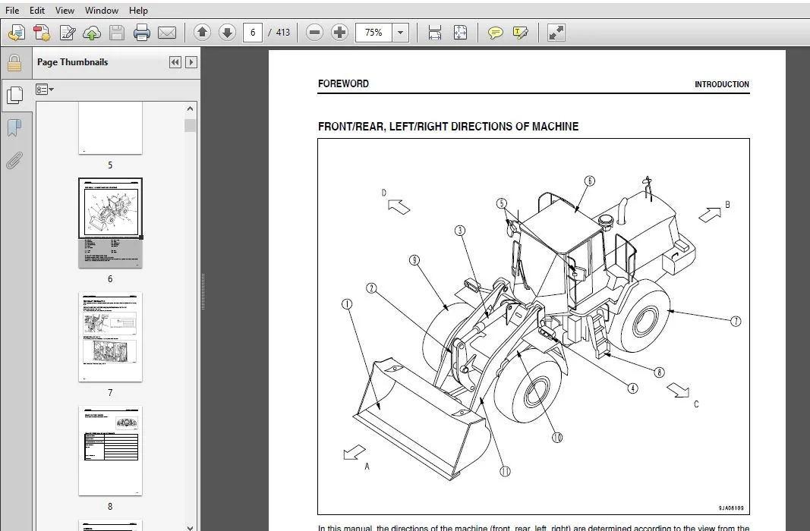810x531 pixels.
Task: Select page 5 thumbnail
Action: click(110, 127)
